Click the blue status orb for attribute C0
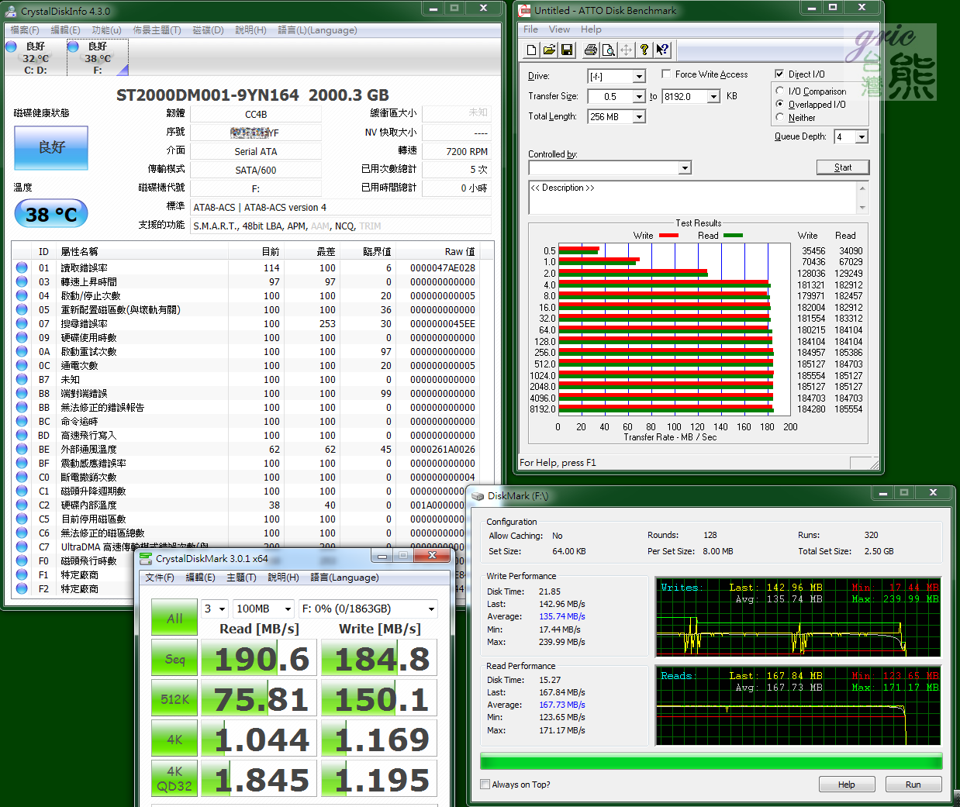Screen dimensions: 960x807 click(22, 477)
